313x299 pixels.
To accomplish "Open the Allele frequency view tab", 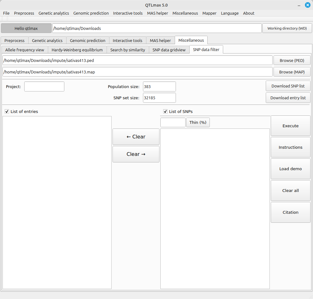I will pyautogui.click(x=25, y=50).
